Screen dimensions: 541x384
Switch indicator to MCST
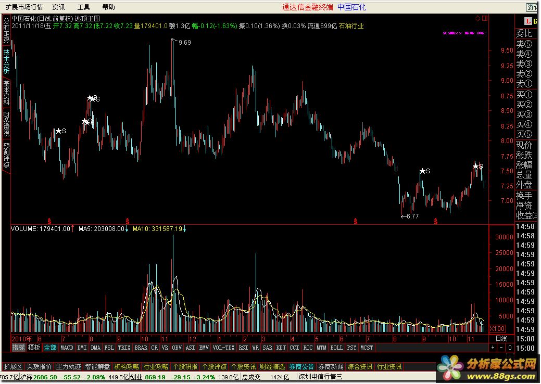(x=367, y=348)
